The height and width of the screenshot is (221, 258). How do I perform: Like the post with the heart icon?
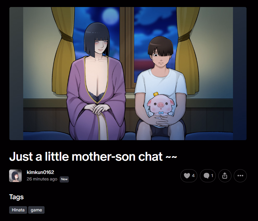tap(189, 176)
